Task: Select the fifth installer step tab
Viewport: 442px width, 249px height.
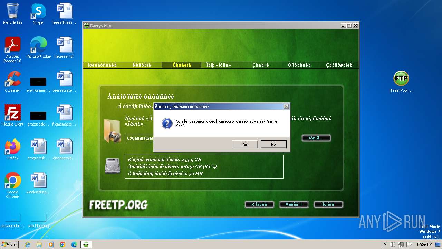Action: click(261, 65)
